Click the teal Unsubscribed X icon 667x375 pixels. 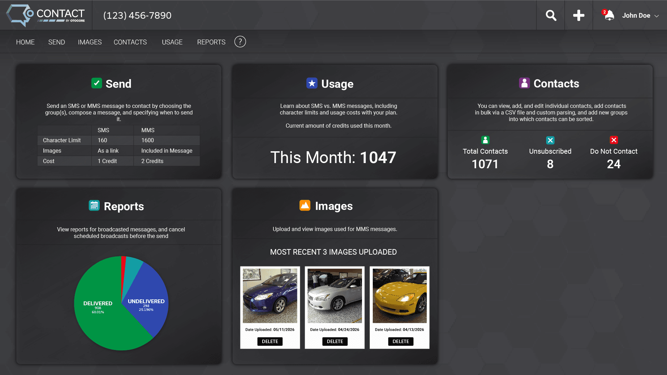[550, 140]
